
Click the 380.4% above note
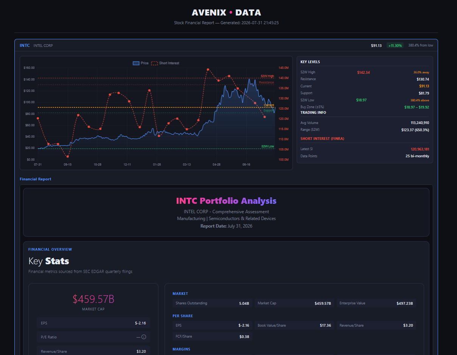(x=420, y=100)
